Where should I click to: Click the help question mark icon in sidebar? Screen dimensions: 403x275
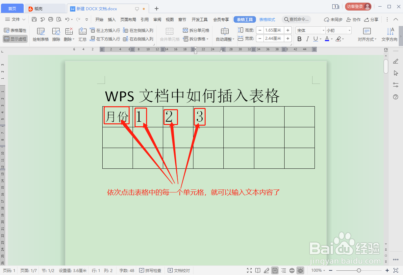[x=396, y=97]
